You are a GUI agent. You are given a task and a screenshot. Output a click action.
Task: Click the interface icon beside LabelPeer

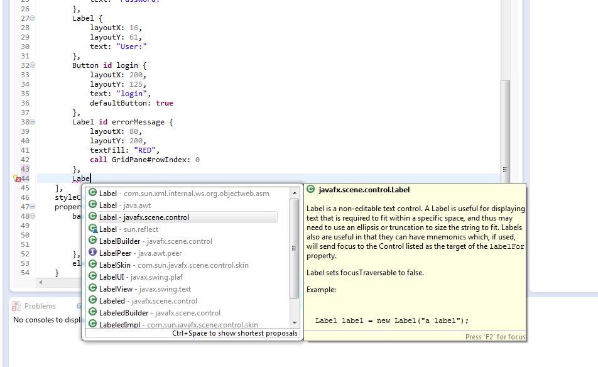[x=92, y=252]
